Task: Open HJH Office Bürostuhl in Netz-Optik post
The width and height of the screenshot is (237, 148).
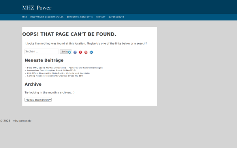Action: click(x=58, y=73)
